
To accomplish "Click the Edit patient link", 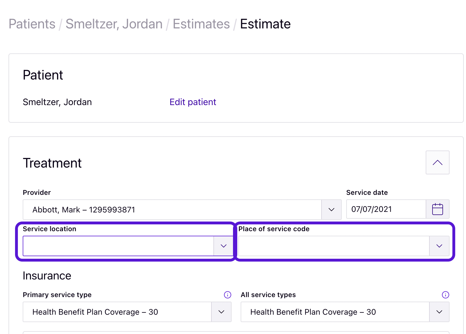I will point(193,102).
